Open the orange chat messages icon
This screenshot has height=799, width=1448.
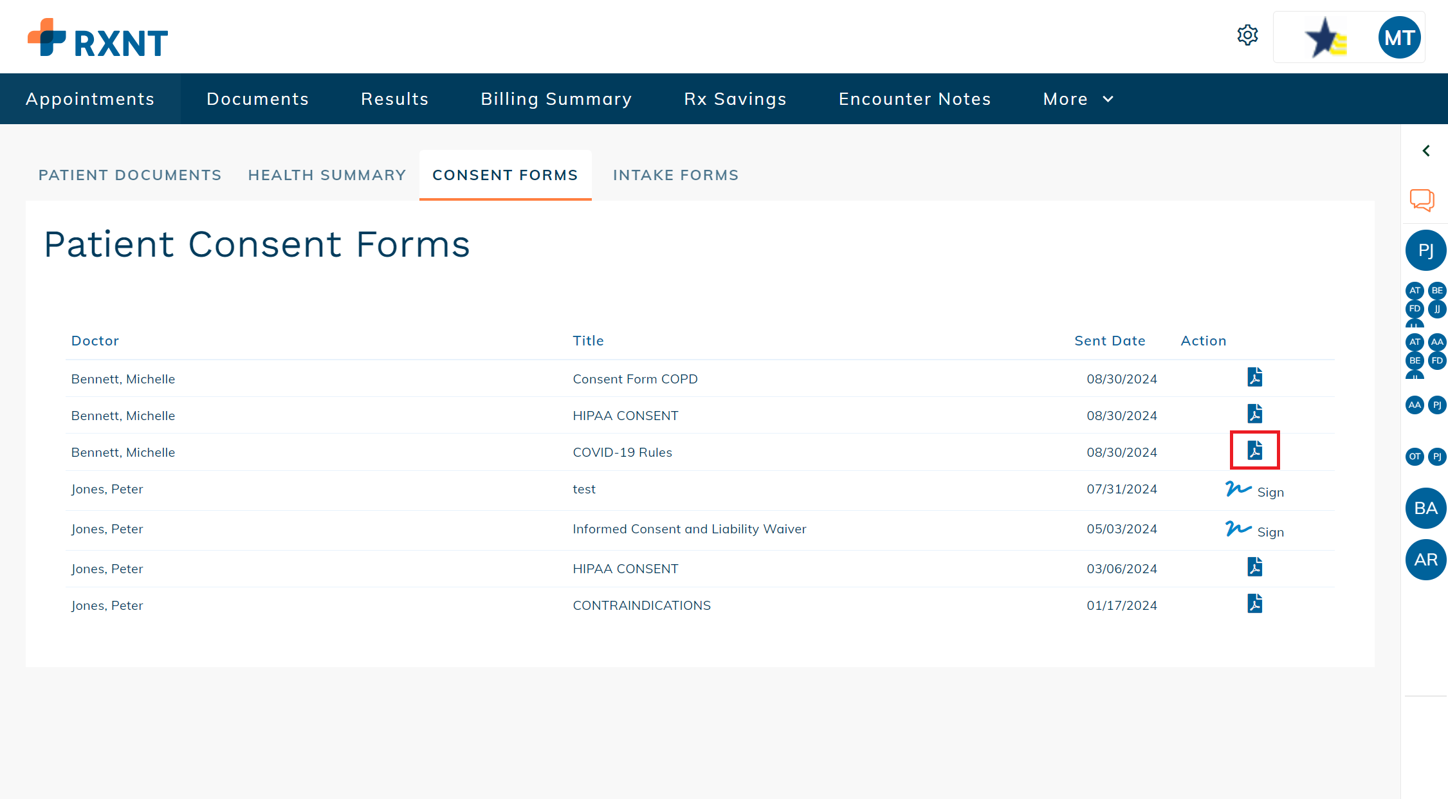point(1422,200)
